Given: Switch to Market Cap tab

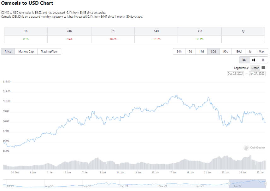Looking at the screenshot, I should pos(26,52).
